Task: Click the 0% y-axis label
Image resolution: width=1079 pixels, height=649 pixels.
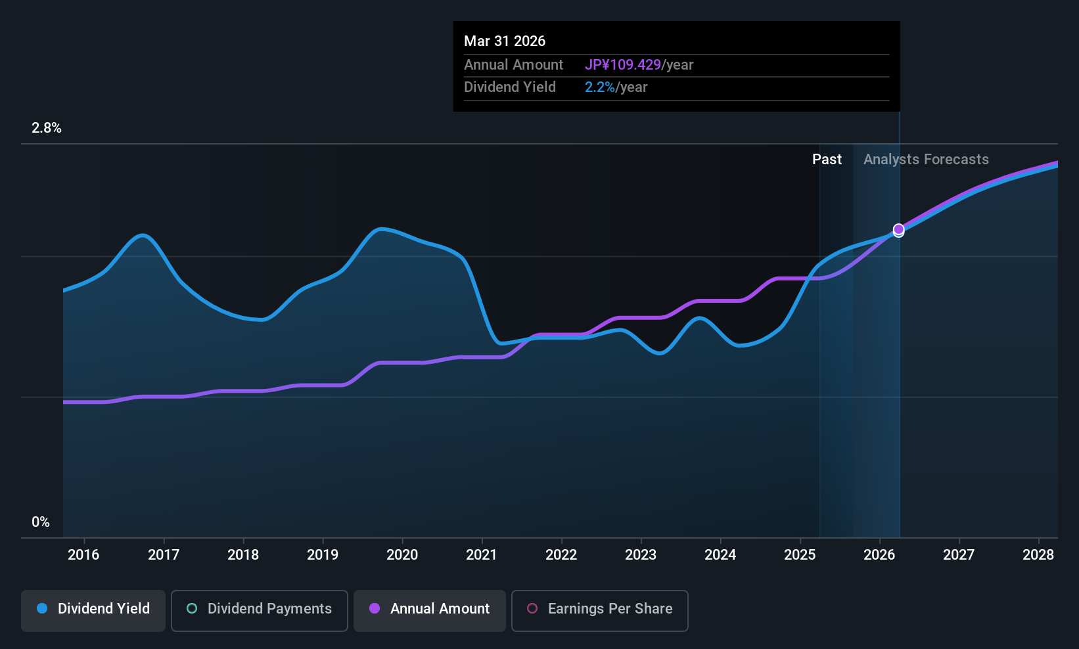Action: click(41, 522)
